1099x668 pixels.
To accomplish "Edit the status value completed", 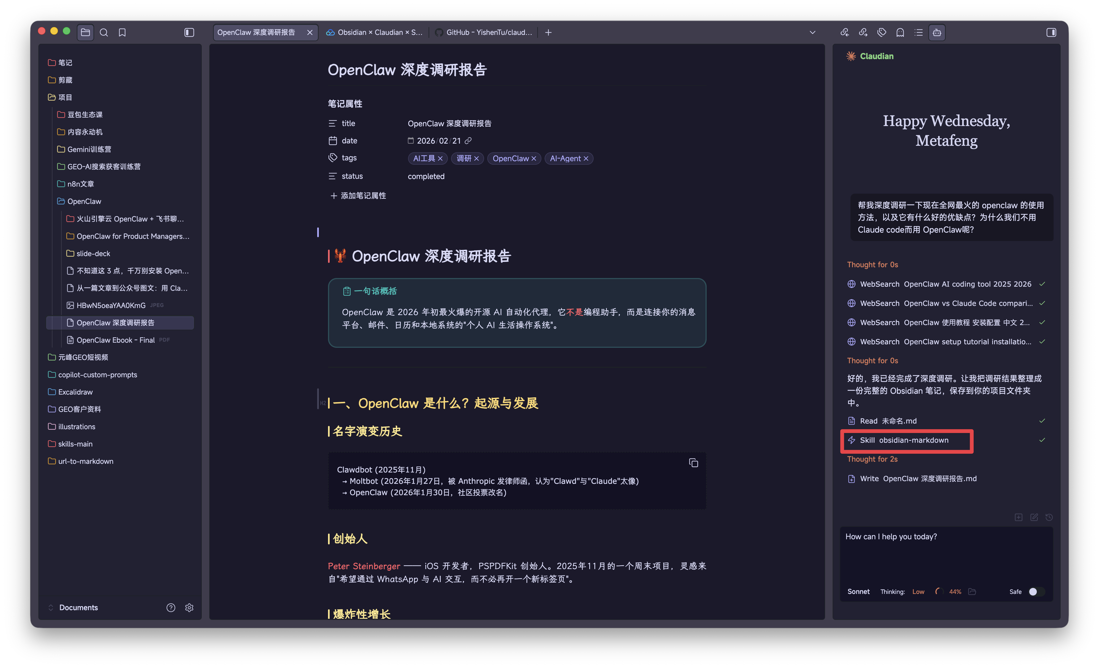I will (x=426, y=176).
